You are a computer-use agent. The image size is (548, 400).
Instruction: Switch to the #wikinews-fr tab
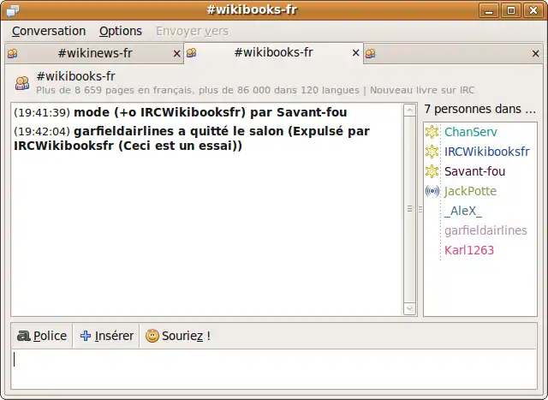94,53
